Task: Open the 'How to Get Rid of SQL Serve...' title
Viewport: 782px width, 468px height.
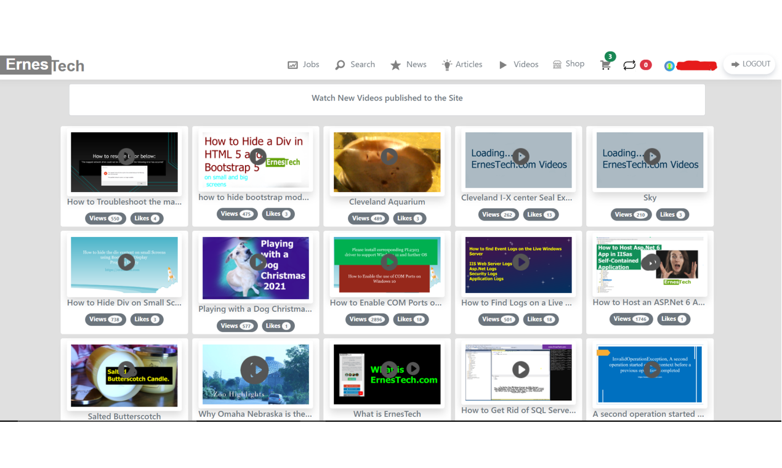Action: pos(518,410)
